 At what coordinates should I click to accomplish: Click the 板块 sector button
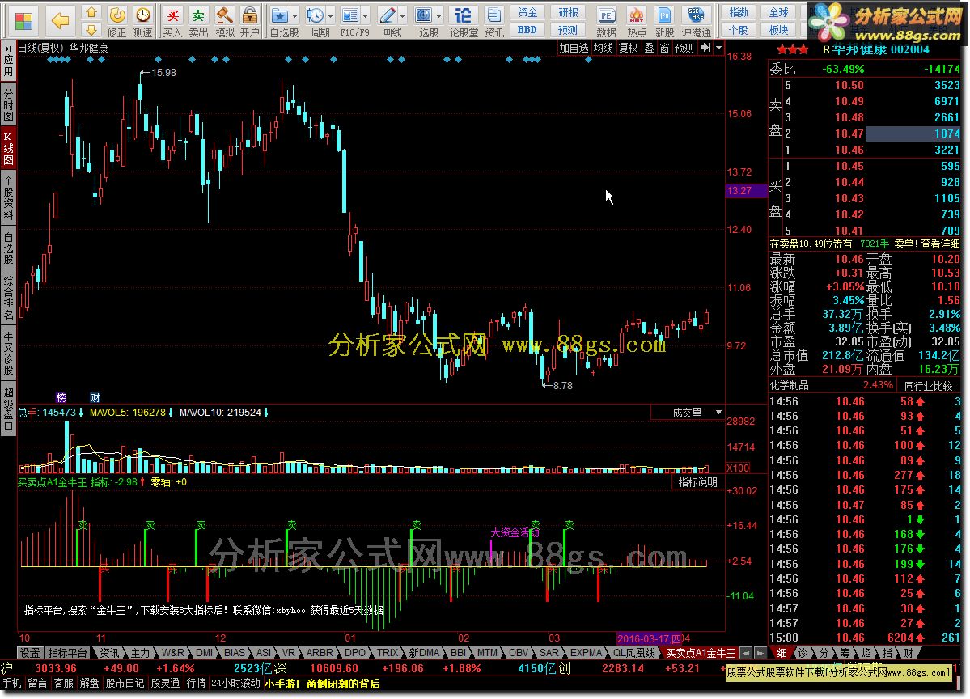click(x=778, y=30)
